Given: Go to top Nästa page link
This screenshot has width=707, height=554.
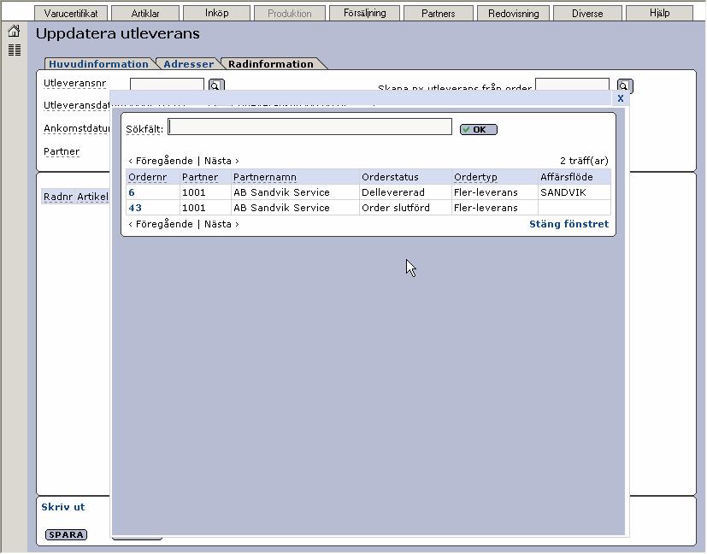Looking at the screenshot, I should coord(221,161).
